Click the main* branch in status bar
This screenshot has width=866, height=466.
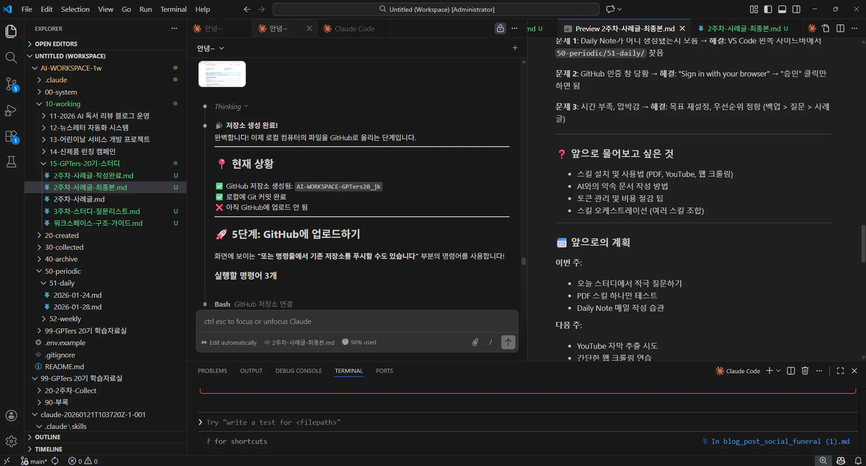point(34,461)
